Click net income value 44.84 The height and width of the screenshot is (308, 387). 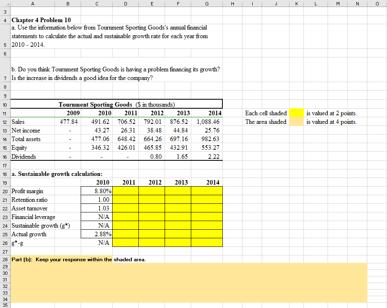coord(181,130)
